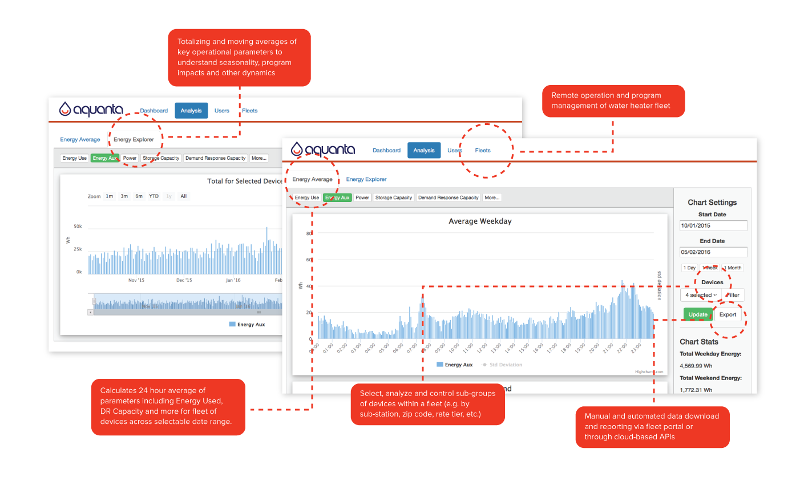Viewport: 804px width, 485px height.
Task: Choose the 1 Month date range preset
Action: 733,268
